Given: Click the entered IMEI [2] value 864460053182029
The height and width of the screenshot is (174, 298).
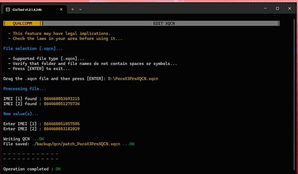Looking at the screenshot, I should (x=62, y=129).
